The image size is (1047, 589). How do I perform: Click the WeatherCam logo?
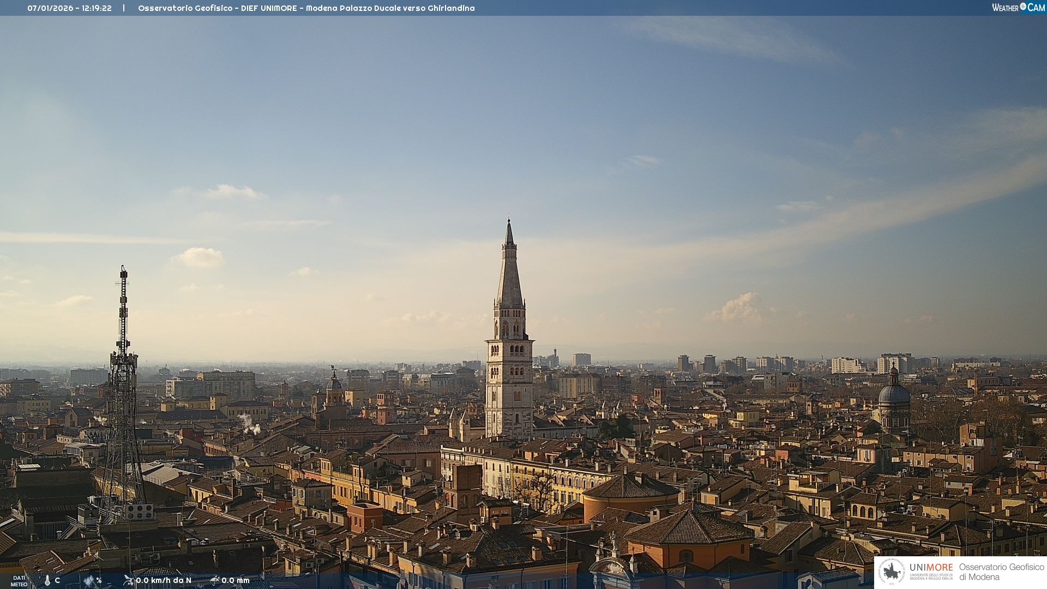click(x=1018, y=8)
